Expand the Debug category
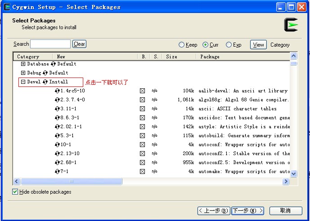The height and width of the screenshot is (221, 310). [x=23, y=73]
